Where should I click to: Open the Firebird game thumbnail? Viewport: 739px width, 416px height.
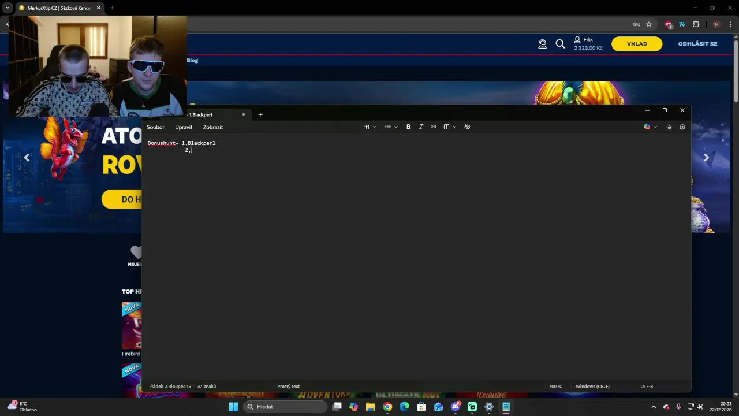(x=132, y=325)
